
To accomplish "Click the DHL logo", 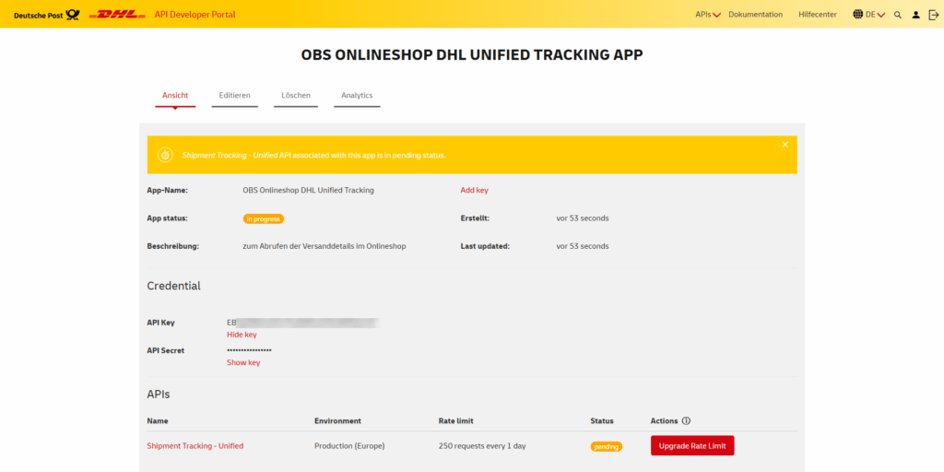I will pos(117,15).
